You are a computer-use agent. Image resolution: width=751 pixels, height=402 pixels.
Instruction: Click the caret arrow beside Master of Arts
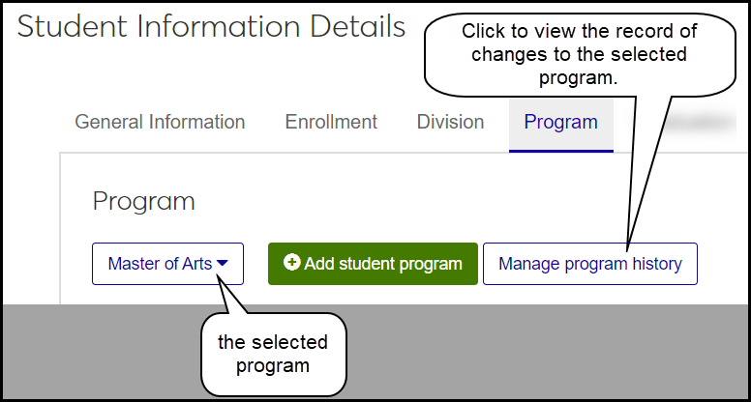[x=223, y=263]
